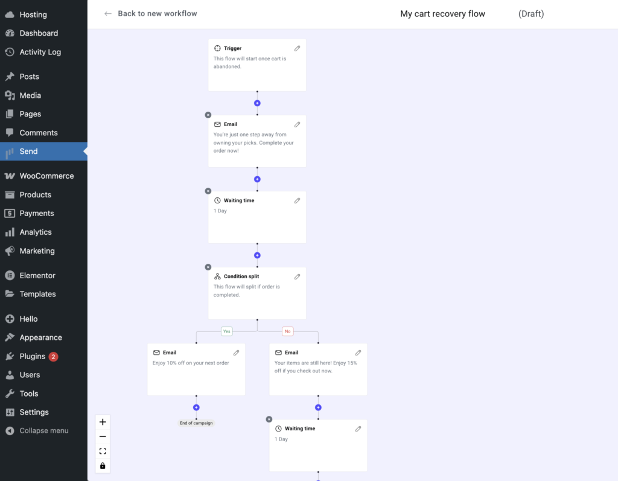Click the Condition split branch icon

pos(217,276)
